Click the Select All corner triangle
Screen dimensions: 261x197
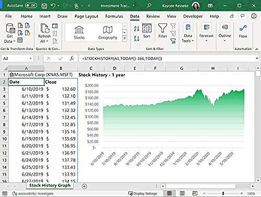5,68
